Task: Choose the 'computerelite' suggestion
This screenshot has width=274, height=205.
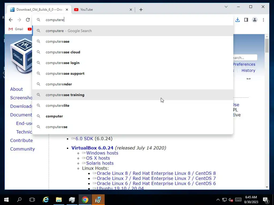Action: 133,105
